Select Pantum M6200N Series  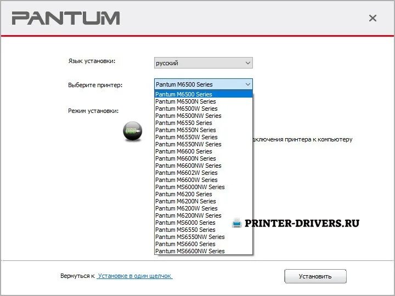(x=204, y=201)
